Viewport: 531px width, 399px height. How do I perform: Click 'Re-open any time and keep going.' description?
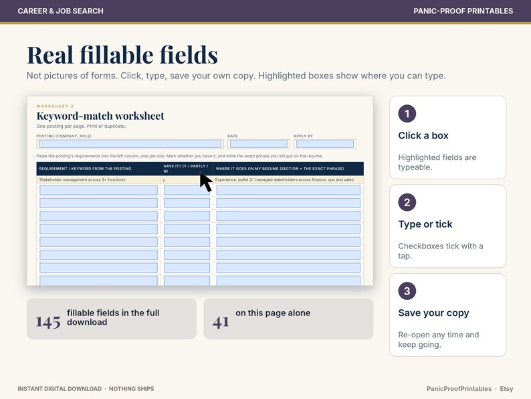coord(439,339)
